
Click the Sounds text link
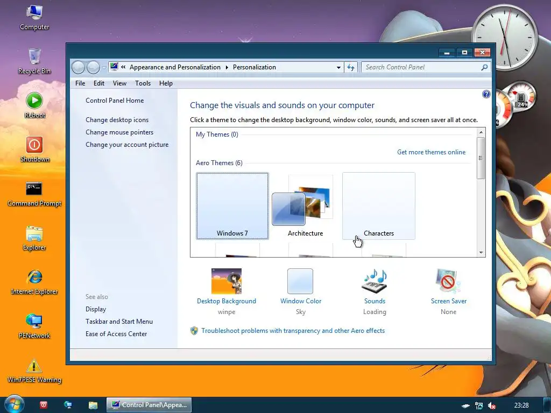pyautogui.click(x=375, y=301)
